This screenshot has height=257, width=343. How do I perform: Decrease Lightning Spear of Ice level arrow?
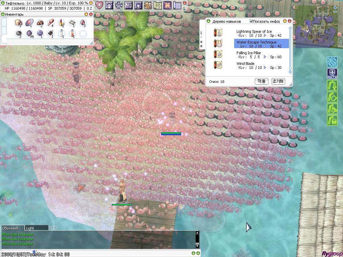point(239,36)
